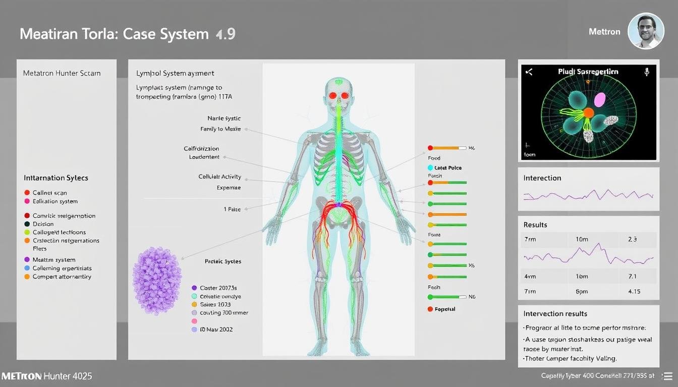
Task: Click the microphone icon in Pludi viewer
Action: (x=647, y=72)
